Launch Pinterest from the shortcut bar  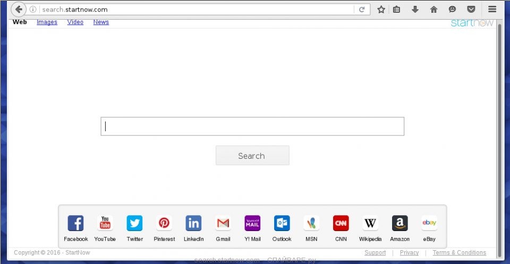pos(164,223)
